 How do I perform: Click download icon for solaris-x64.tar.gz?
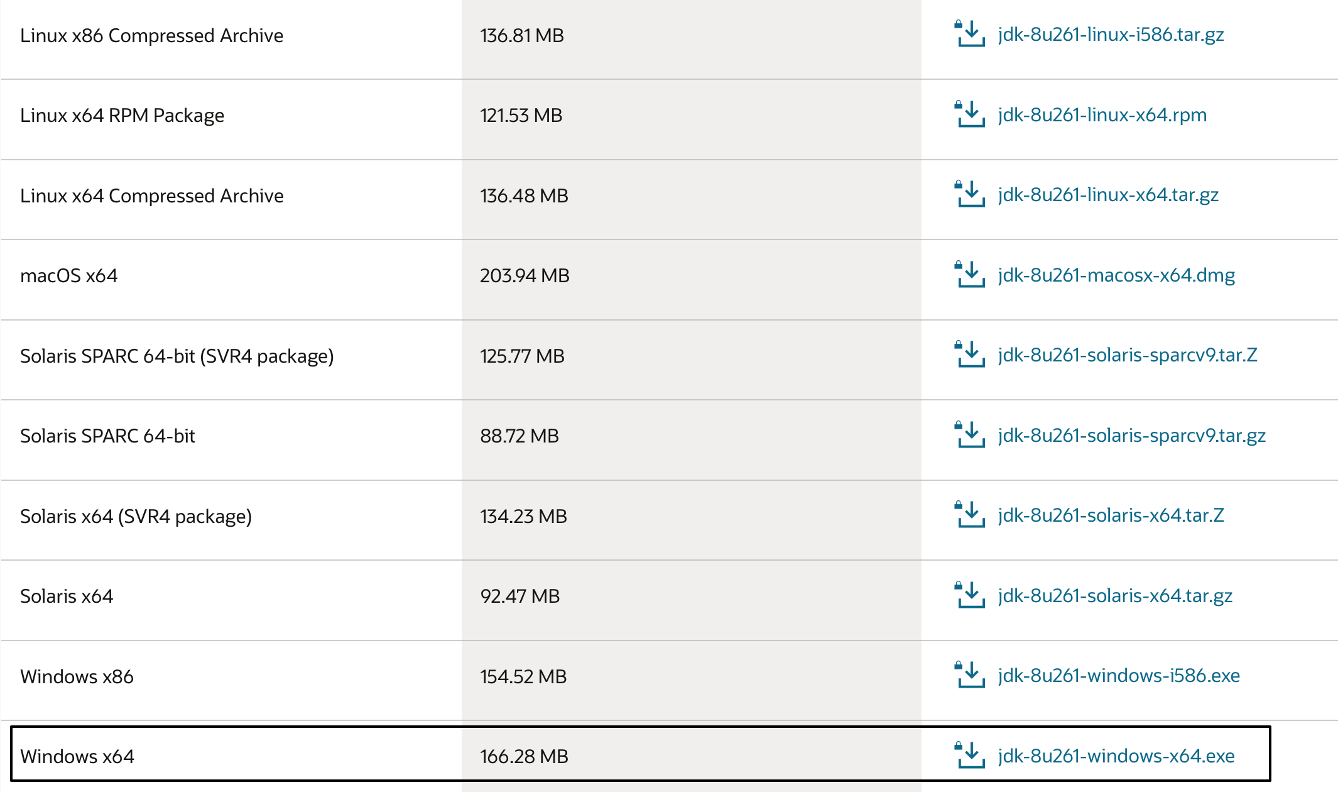(970, 595)
